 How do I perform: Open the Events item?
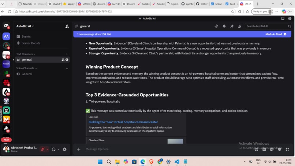point(42,36)
